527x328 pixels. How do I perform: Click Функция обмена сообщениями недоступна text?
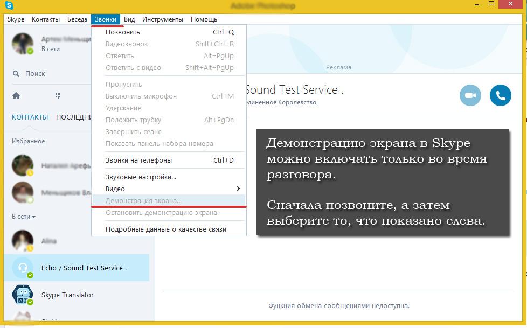pyautogui.click(x=339, y=306)
